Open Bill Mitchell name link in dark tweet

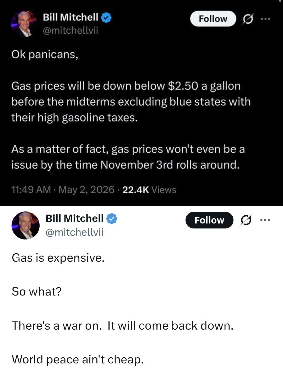(71, 17)
